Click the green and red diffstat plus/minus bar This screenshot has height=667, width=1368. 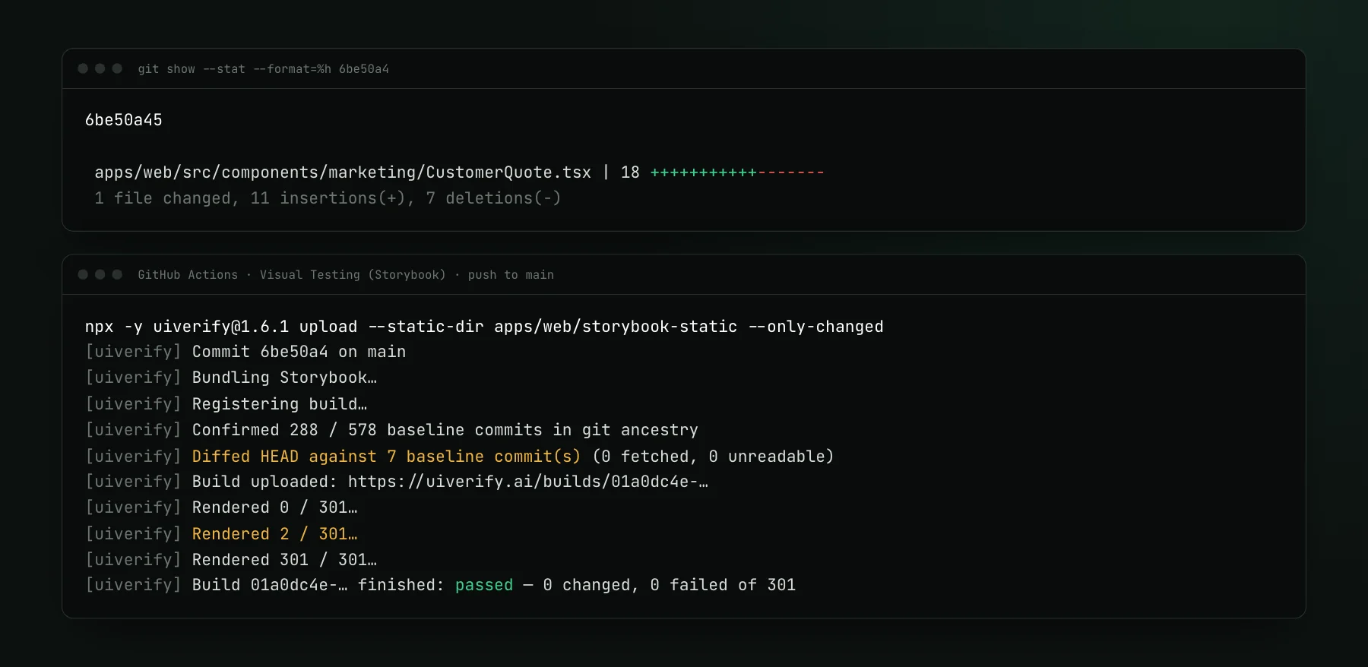[x=737, y=172]
